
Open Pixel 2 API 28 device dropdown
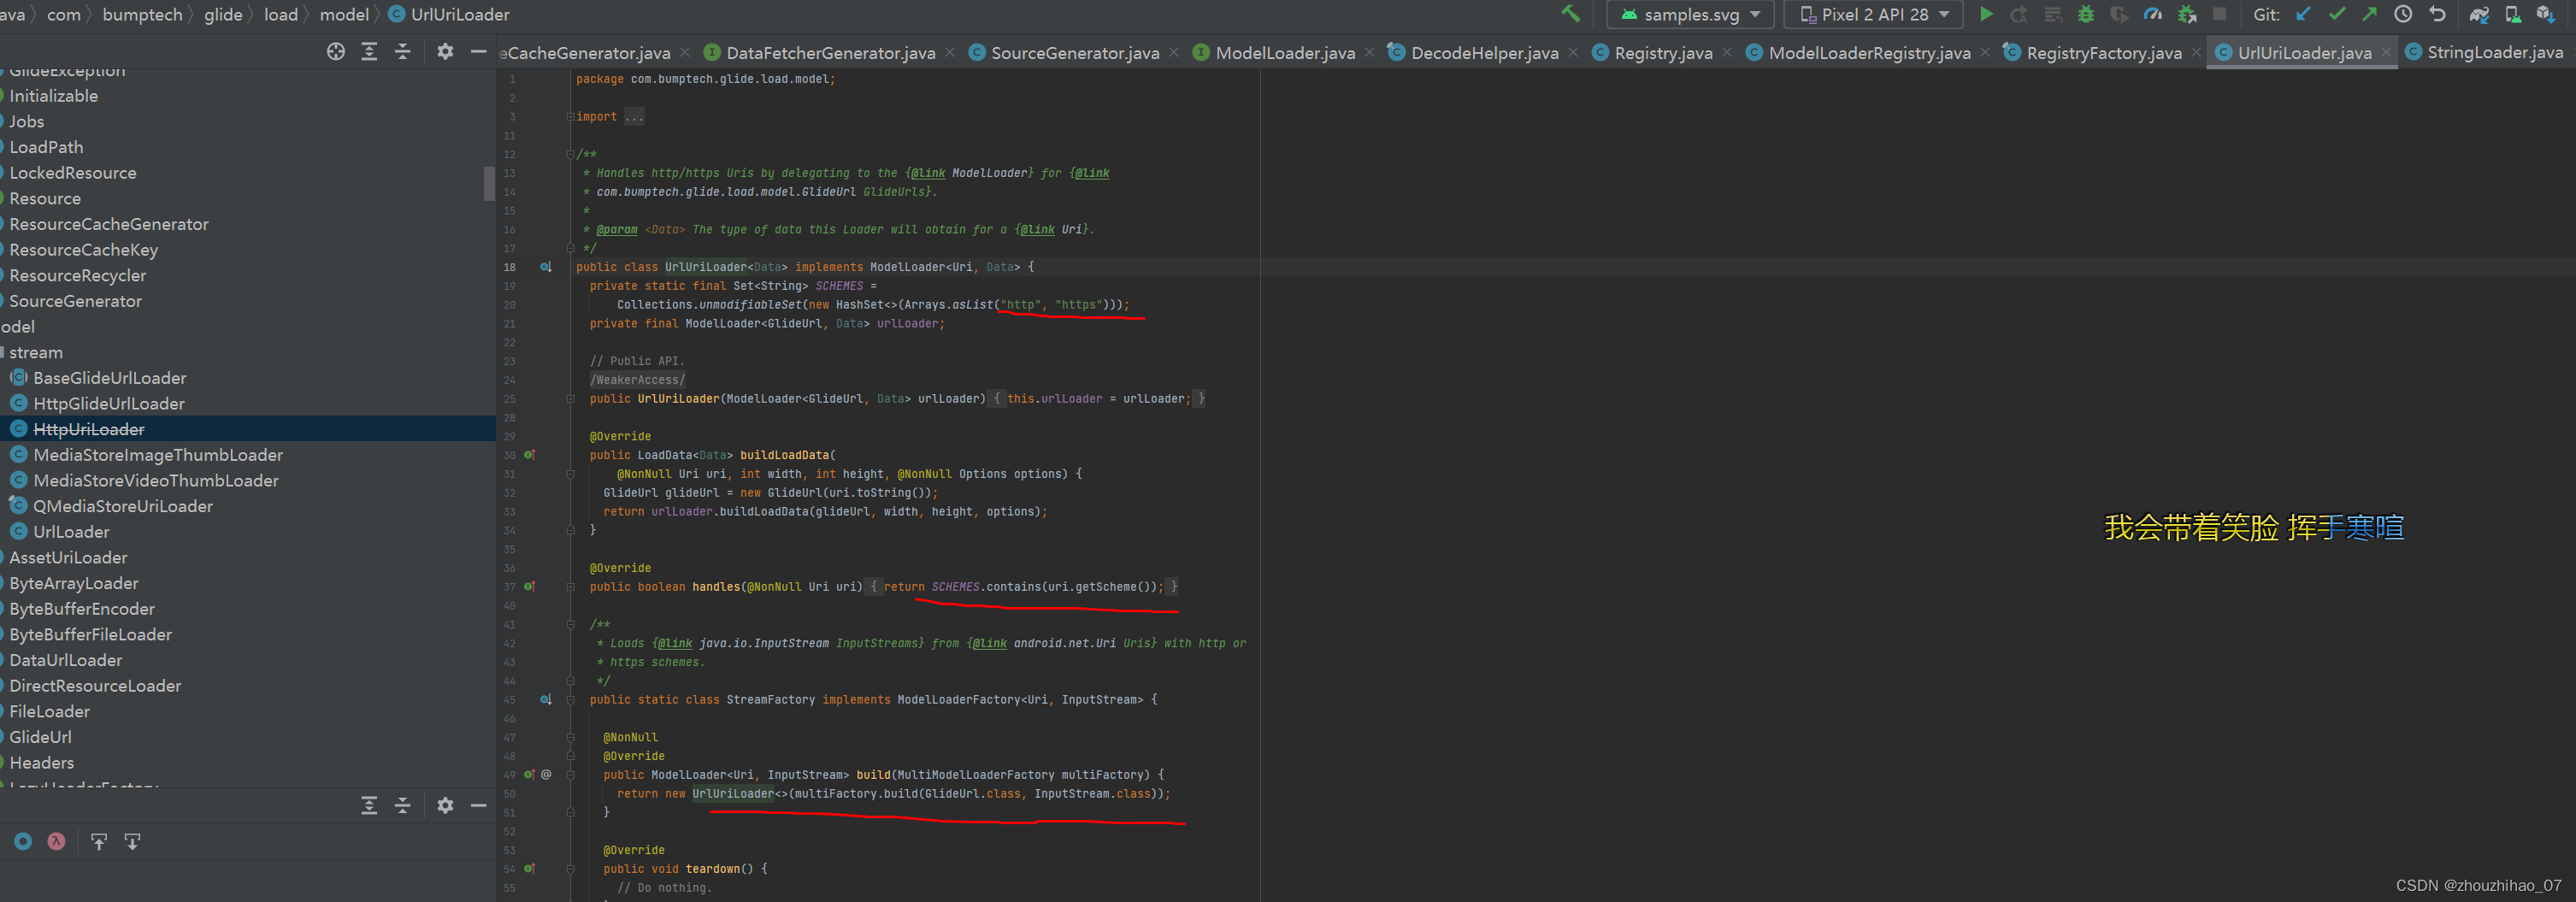(x=1874, y=14)
